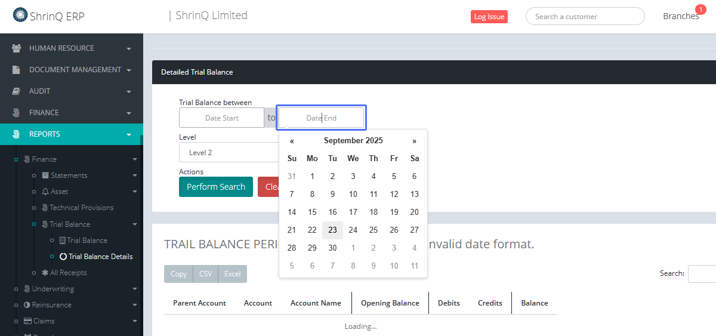This screenshot has width=716, height=336.
Task: Expand the Underwriting submenu
Action: (134, 289)
